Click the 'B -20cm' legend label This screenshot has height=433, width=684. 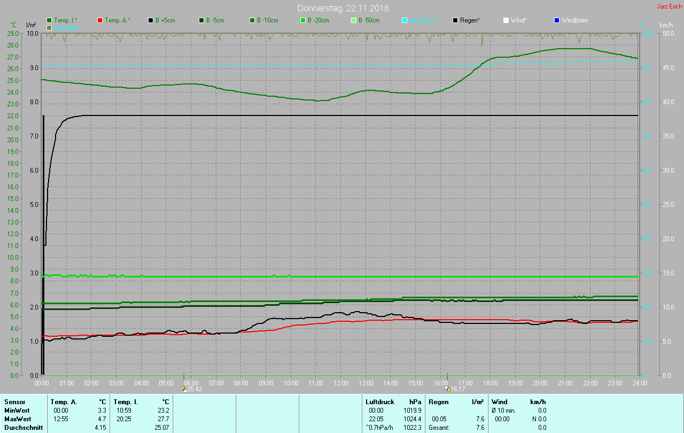pos(318,20)
